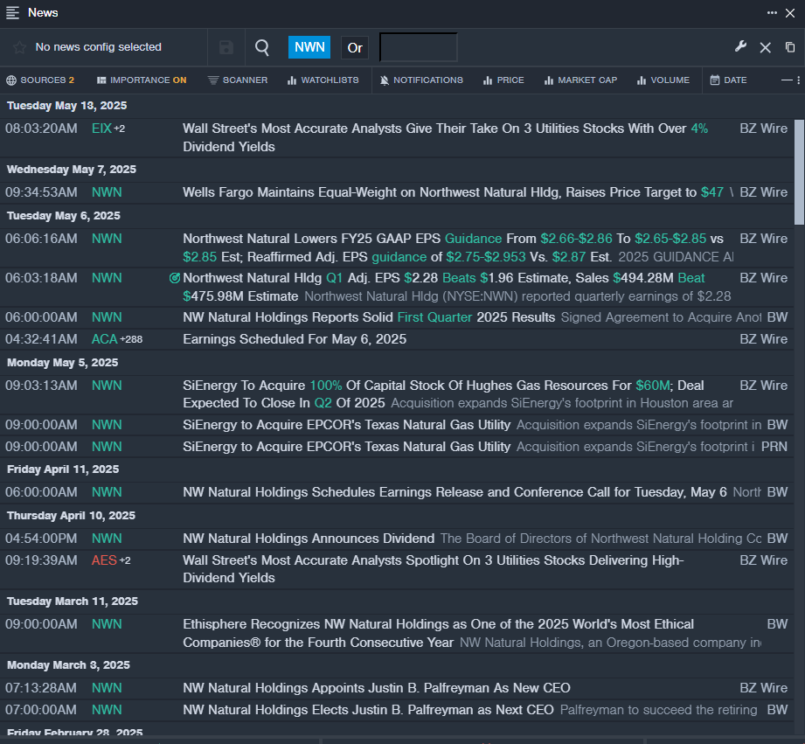Click NWN ticker in the 04:54:00PM row
This screenshot has width=805, height=744.
[x=107, y=539]
